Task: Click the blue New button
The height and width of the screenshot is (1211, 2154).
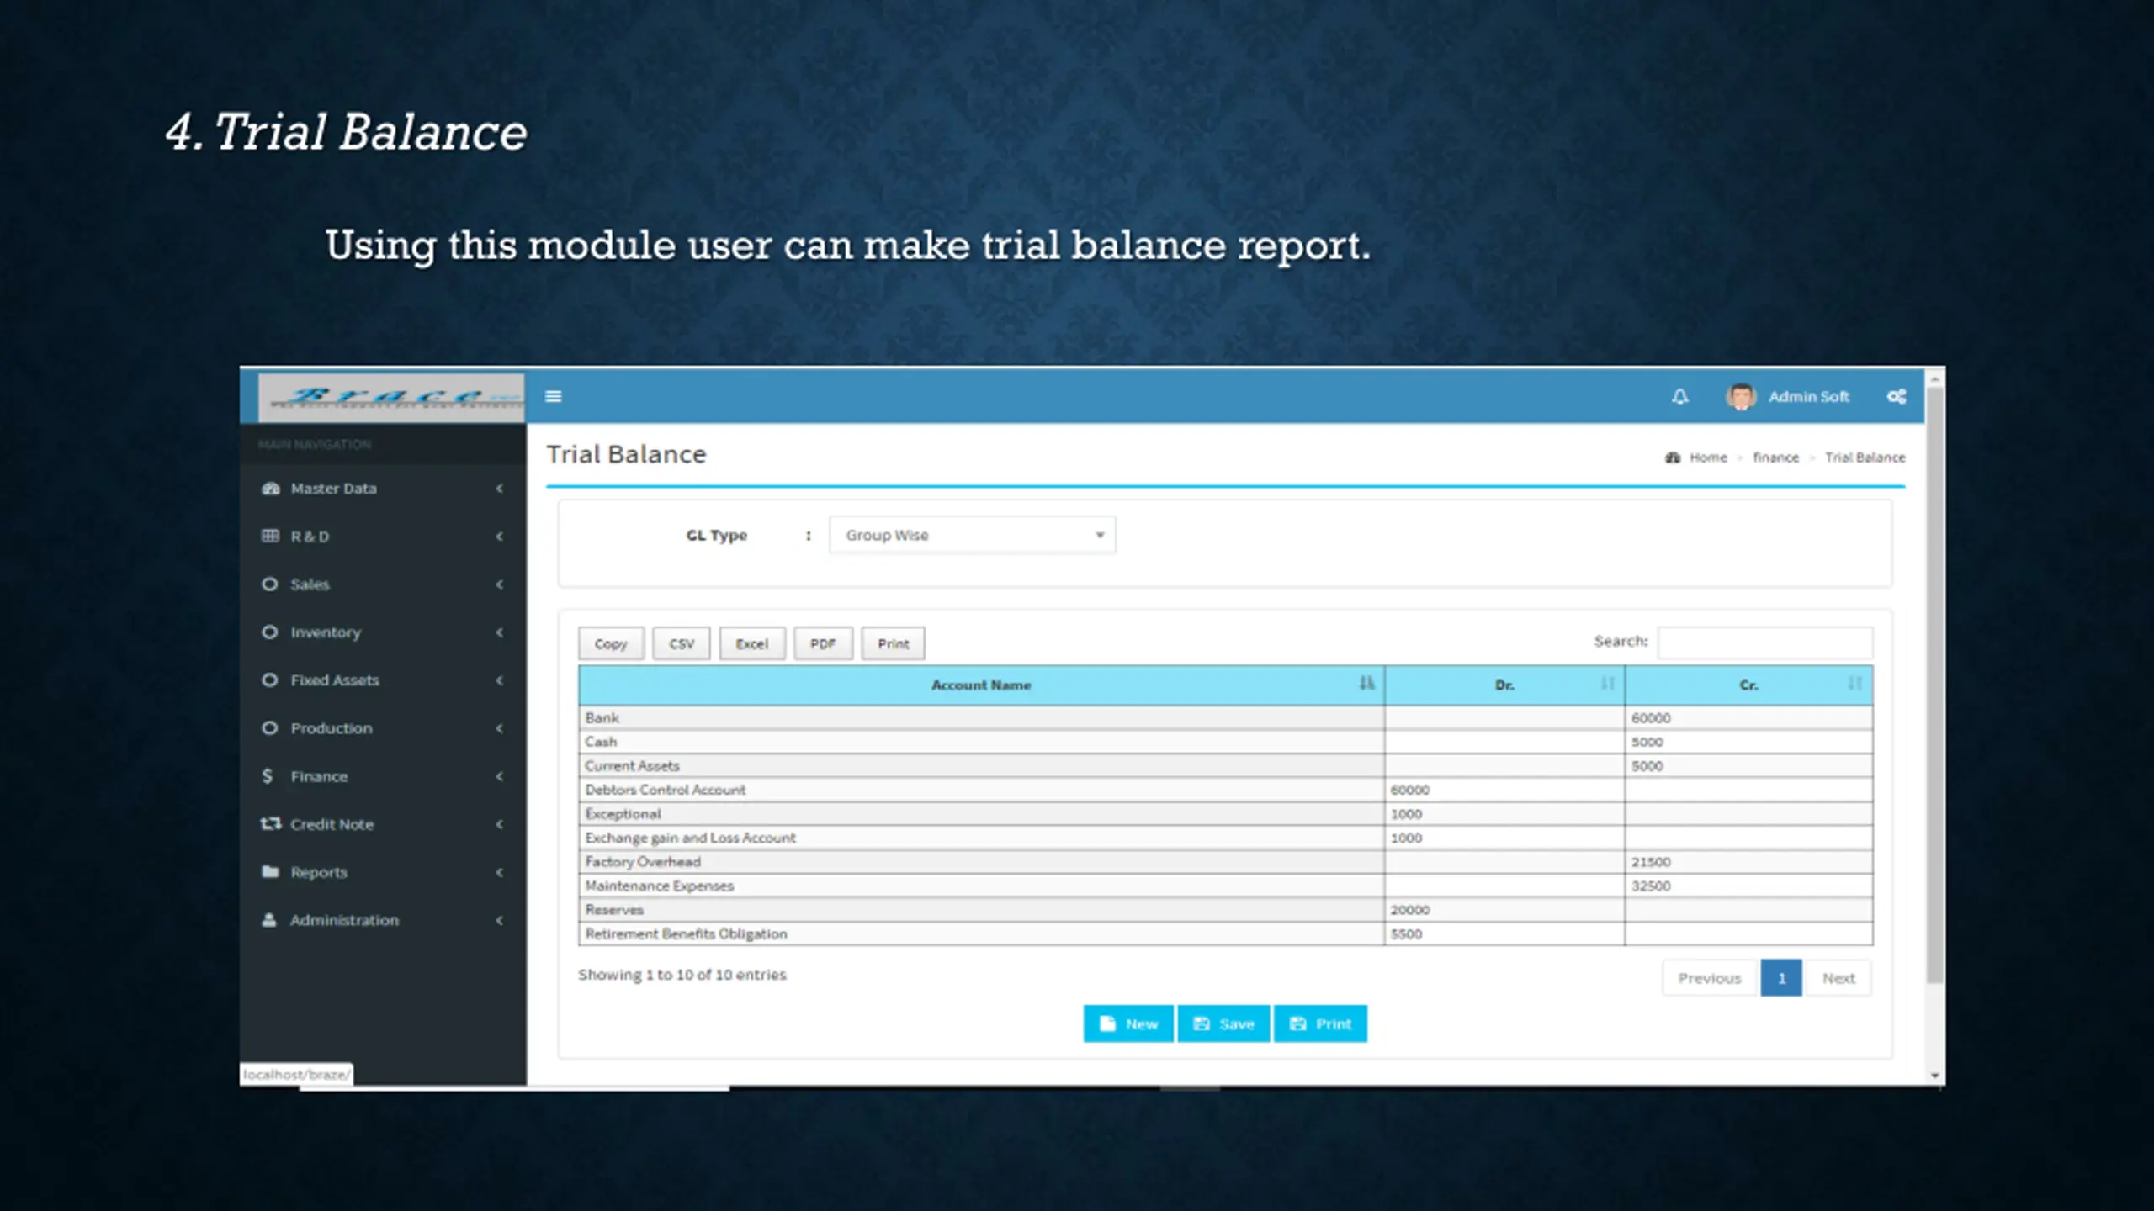Action: (1128, 1023)
